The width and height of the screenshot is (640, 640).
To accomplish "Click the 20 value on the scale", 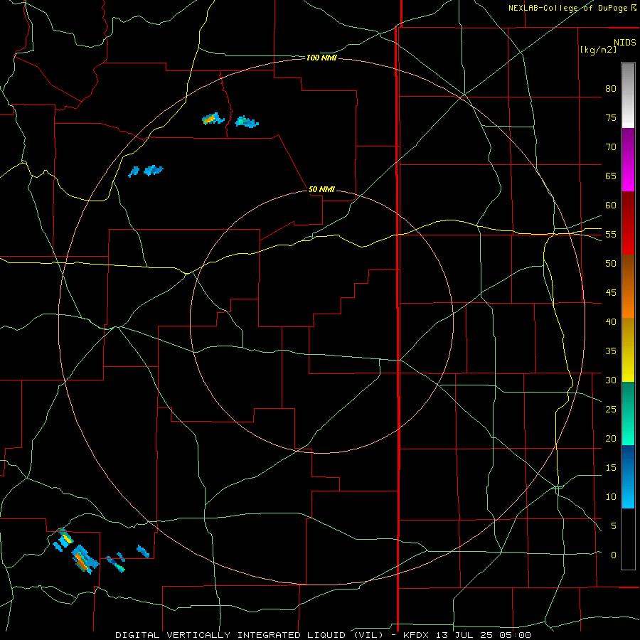I will point(611,438).
